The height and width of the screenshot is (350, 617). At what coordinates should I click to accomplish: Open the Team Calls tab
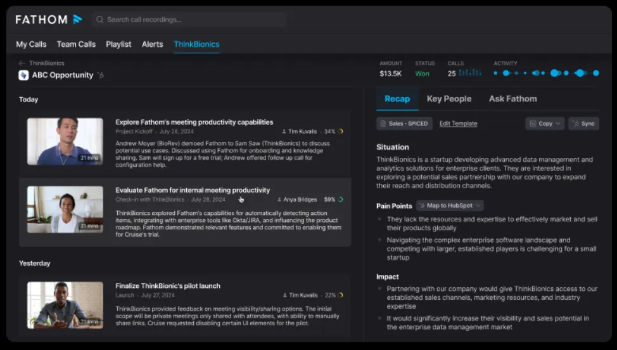pyautogui.click(x=76, y=44)
